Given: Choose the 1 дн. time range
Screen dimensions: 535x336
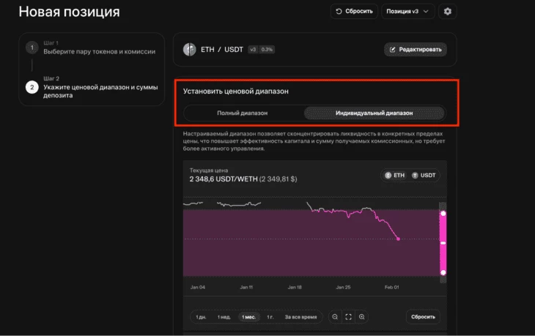Looking at the screenshot, I should [x=201, y=317].
